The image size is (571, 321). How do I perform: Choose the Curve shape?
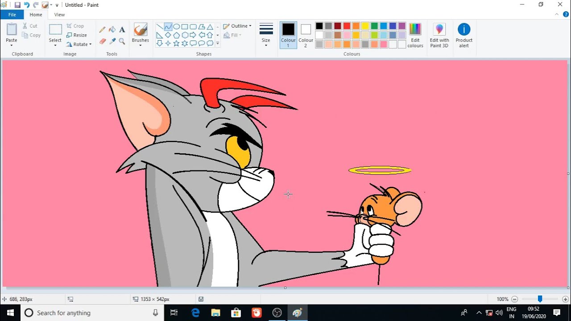coord(168,27)
